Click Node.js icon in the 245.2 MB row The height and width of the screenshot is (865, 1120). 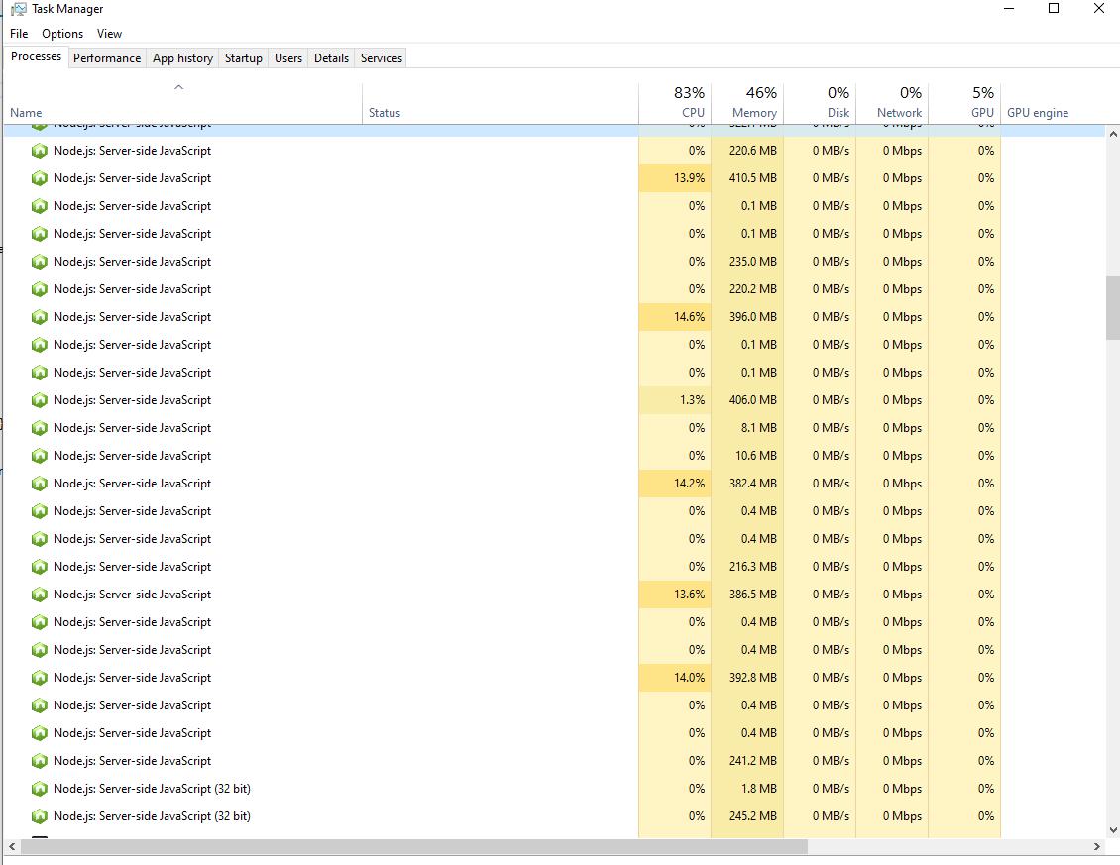(x=40, y=816)
